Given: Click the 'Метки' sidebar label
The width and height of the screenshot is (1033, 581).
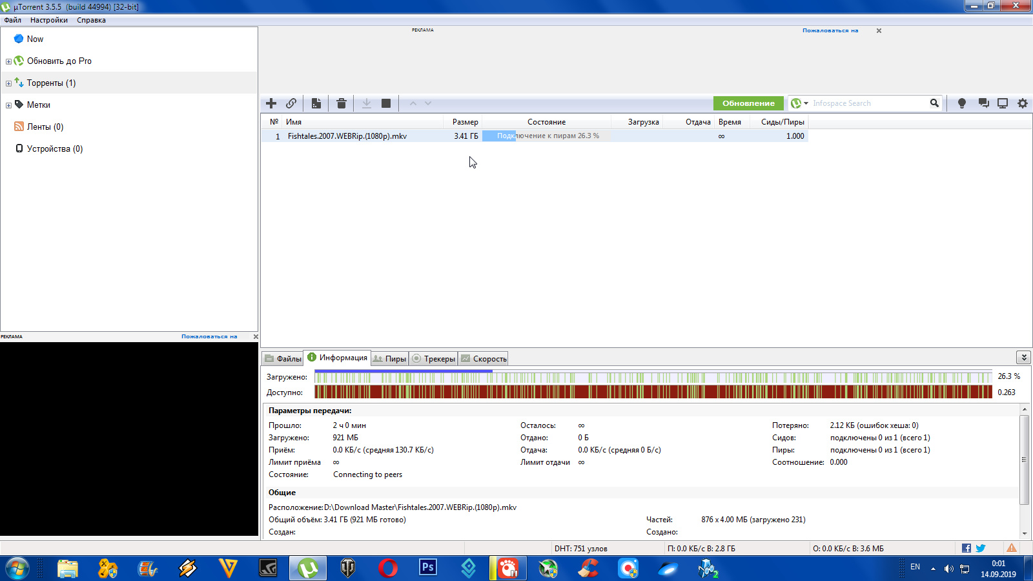Looking at the screenshot, I should point(39,105).
